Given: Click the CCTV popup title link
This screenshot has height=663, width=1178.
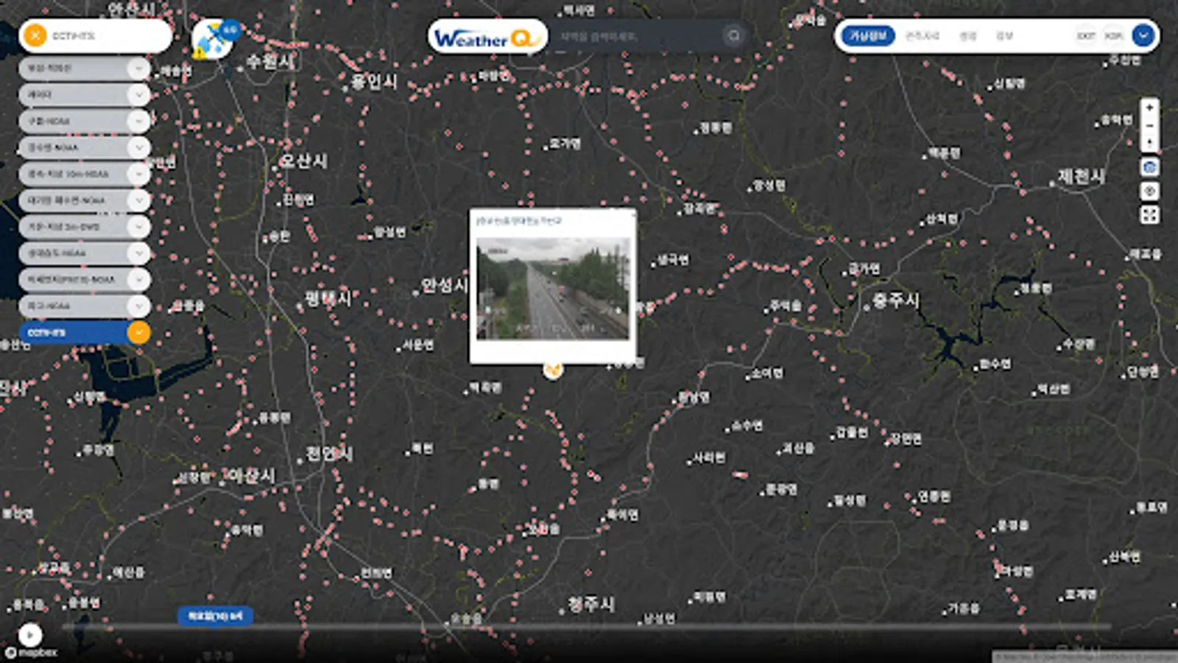Looking at the screenshot, I should pyautogui.click(x=519, y=220).
